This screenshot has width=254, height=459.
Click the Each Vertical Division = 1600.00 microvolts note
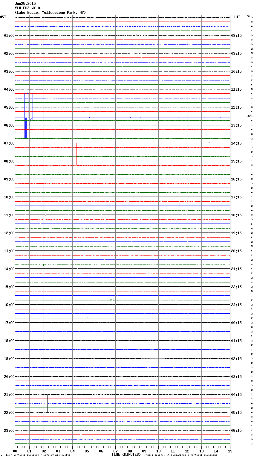[x=38, y=455]
